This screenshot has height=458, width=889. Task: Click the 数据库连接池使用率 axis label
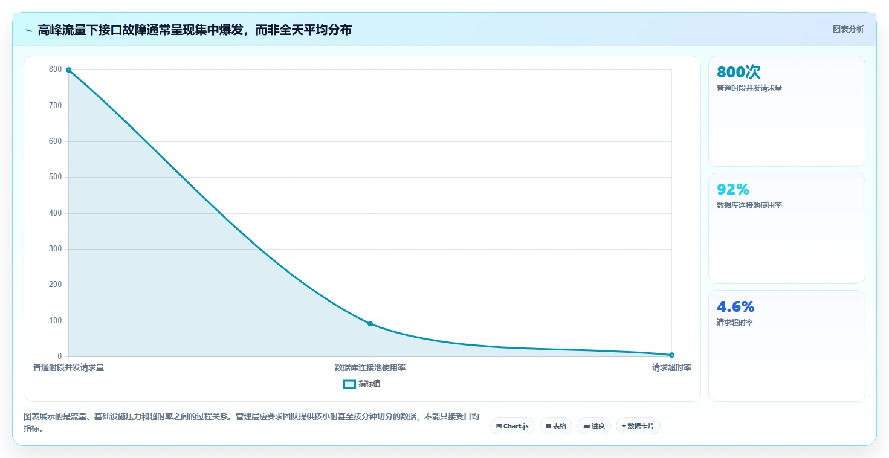coord(370,367)
